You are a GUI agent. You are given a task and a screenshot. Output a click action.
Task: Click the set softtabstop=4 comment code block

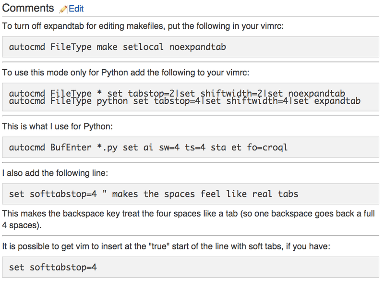click(192, 194)
